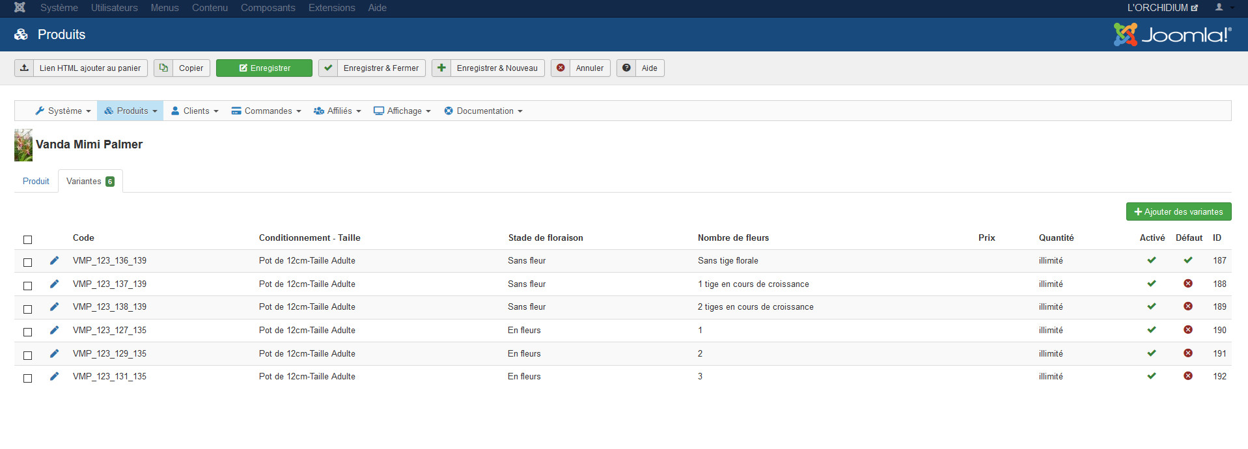Set variant ID 192 as default
The width and height of the screenshot is (1248, 449).
coord(1188,376)
